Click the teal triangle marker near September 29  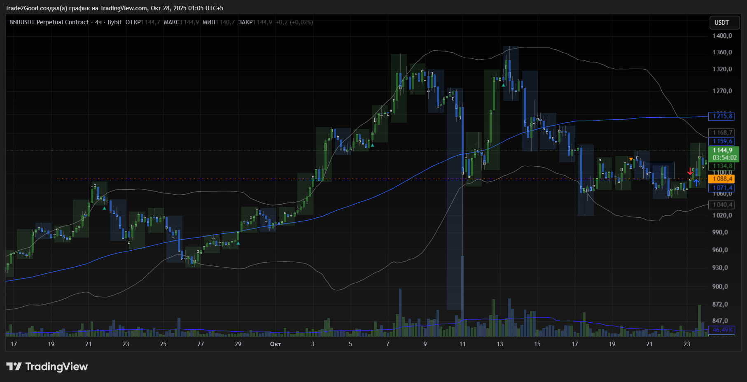(238, 243)
